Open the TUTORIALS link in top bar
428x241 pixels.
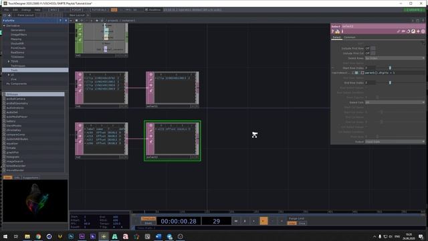point(100,10)
